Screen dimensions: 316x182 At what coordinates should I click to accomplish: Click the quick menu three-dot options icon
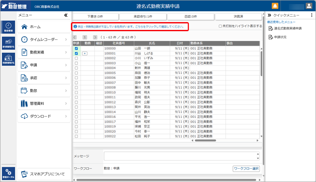click(312, 15)
